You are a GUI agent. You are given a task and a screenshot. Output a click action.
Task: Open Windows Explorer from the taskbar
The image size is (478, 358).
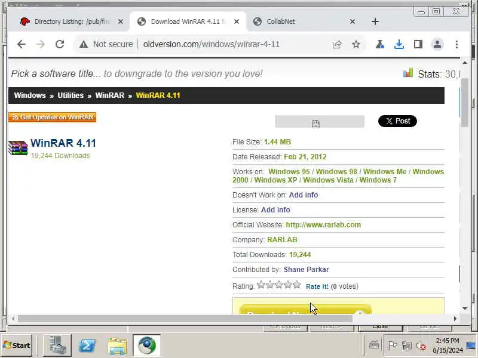point(117,346)
